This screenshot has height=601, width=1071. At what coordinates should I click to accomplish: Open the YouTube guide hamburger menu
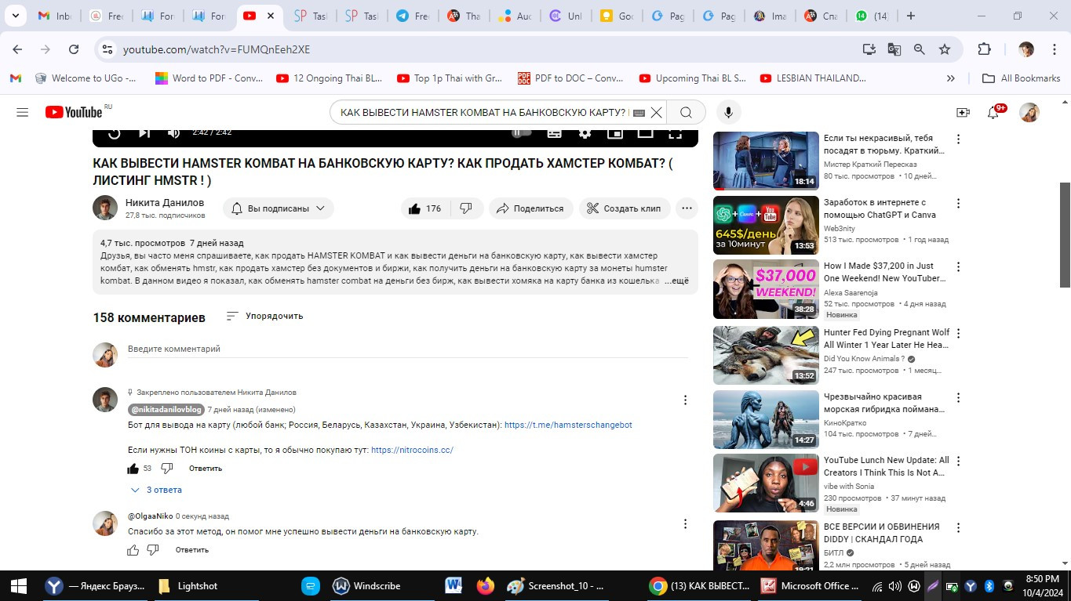[x=22, y=112]
